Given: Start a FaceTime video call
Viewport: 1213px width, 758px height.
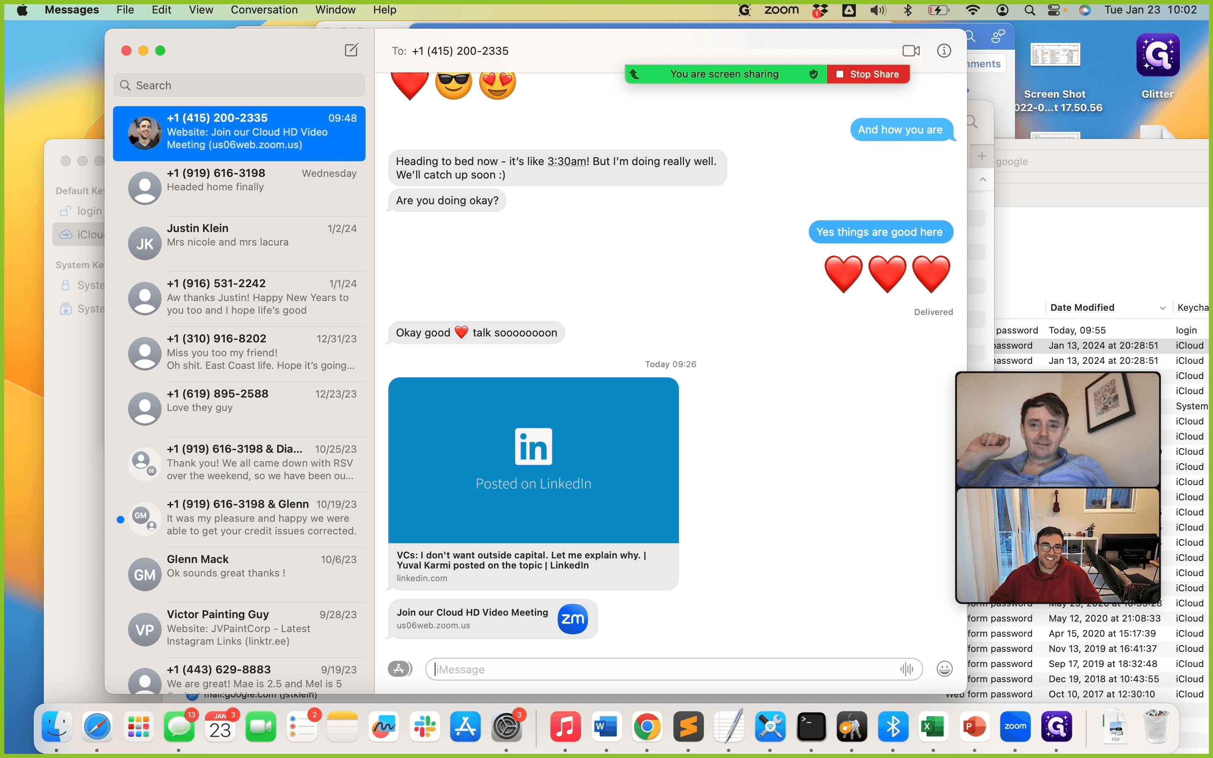Looking at the screenshot, I should [911, 51].
